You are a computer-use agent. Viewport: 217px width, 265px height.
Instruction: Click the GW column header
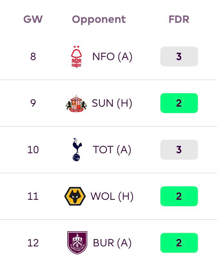tap(33, 19)
